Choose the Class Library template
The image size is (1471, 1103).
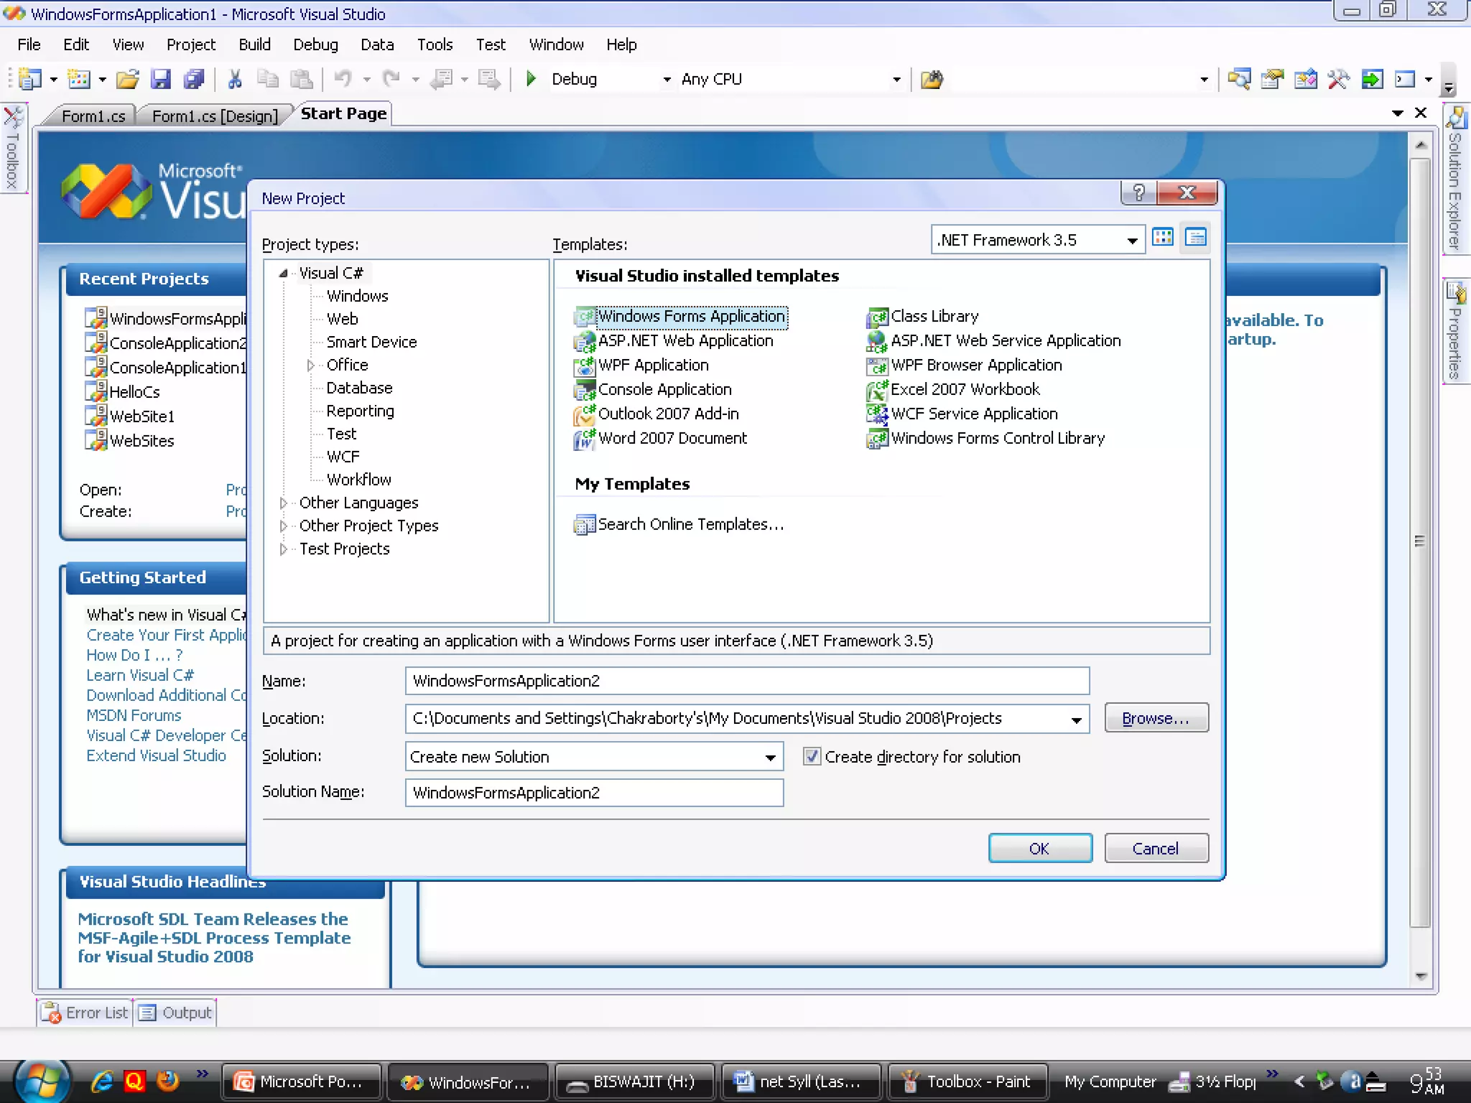point(934,316)
